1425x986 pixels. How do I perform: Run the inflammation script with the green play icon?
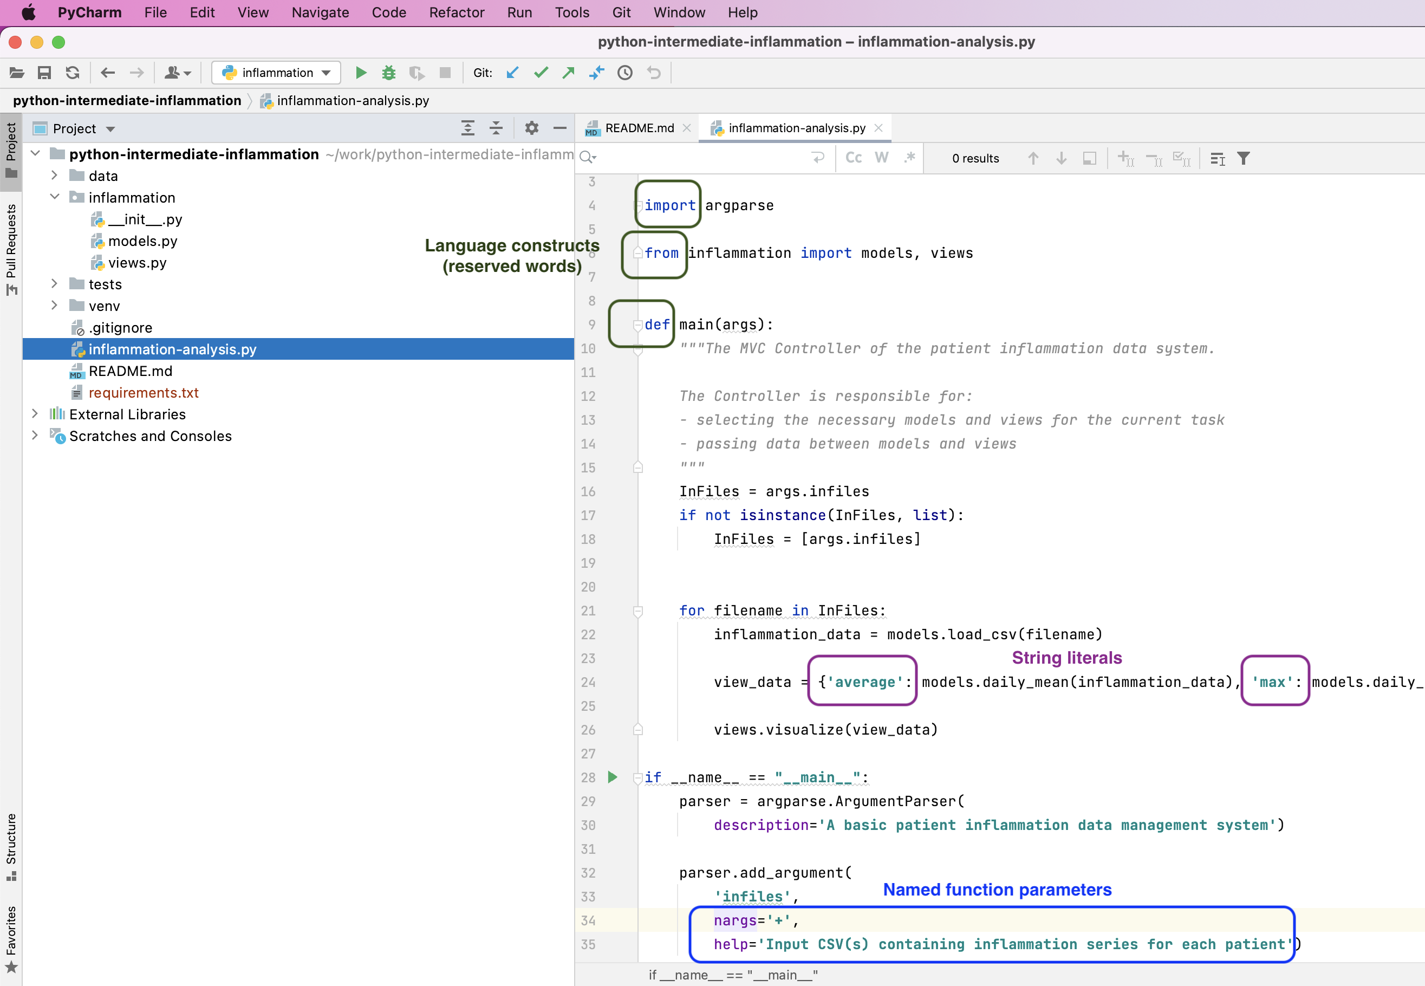361,72
